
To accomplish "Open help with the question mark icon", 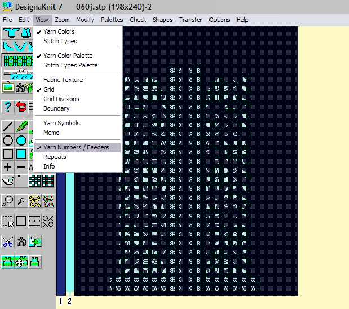I will tap(8, 106).
